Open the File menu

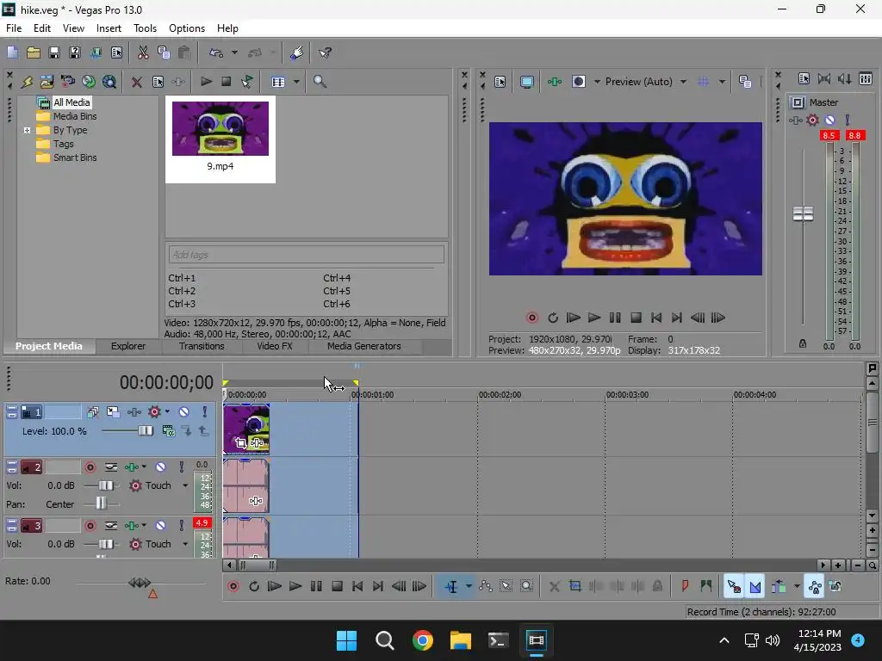(x=14, y=28)
